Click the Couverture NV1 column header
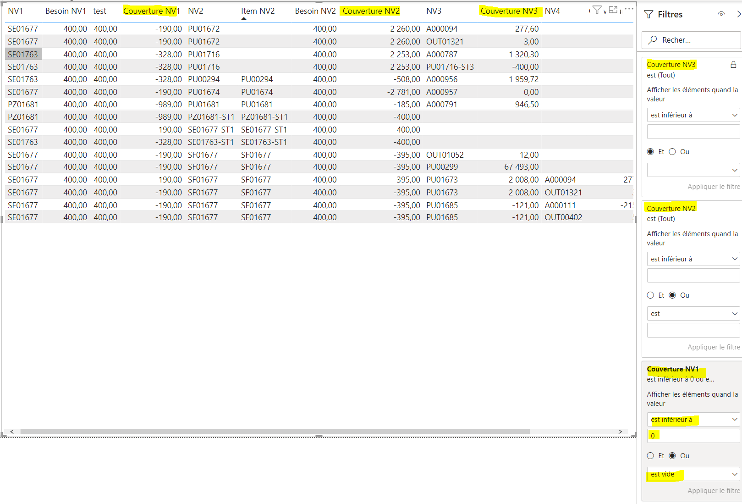This screenshot has width=742, height=504. click(x=151, y=11)
